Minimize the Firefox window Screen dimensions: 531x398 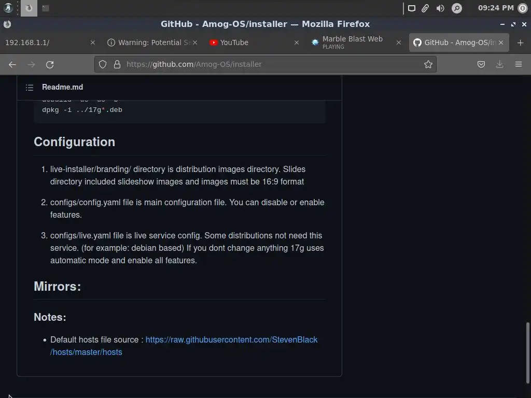tap(502, 24)
